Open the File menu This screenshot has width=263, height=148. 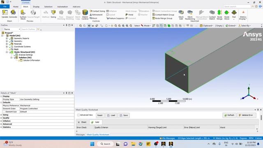pos(5,7)
